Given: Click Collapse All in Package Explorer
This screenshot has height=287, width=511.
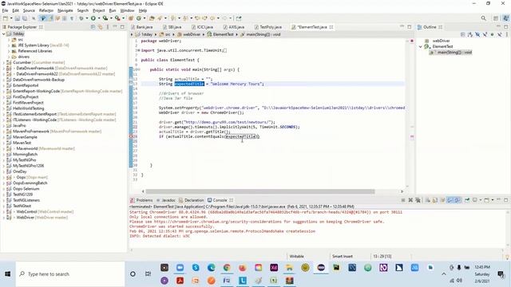Looking at the screenshot, I should 93,27.
